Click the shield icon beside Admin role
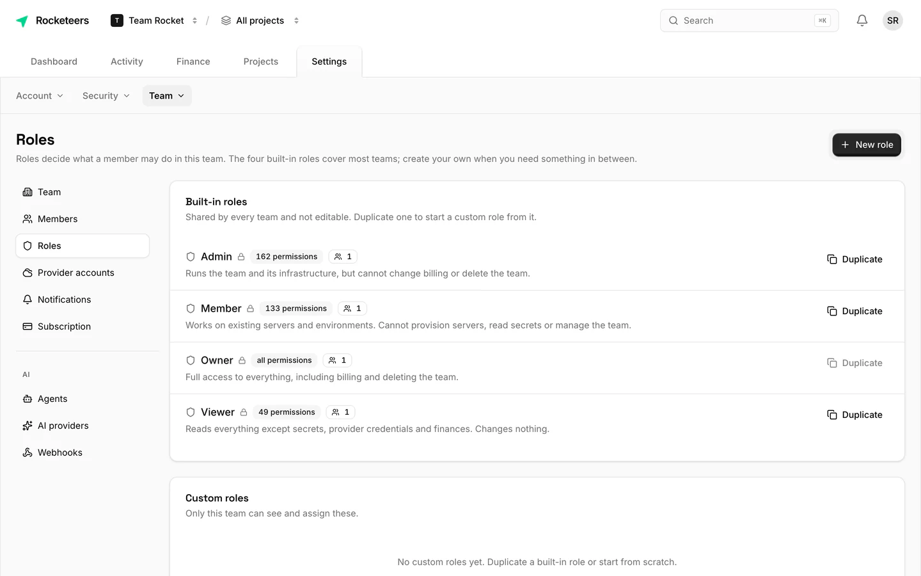Viewport: 921px width, 576px height. pyautogui.click(x=191, y=257)
